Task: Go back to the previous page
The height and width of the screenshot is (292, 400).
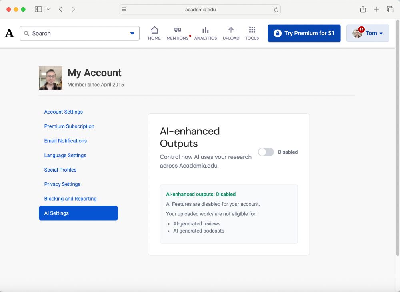Action: 60,10
